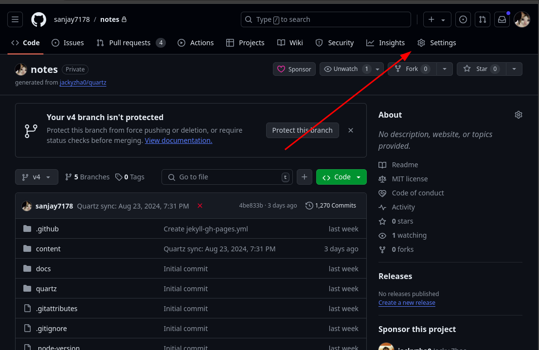
Task: Click the failed status X on commit
Action: (x=199, y=206)
